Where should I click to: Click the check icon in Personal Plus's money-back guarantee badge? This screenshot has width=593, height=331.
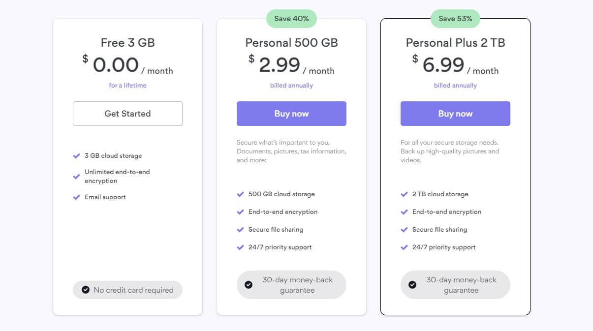pyautogui.click(x=413, y=285)
